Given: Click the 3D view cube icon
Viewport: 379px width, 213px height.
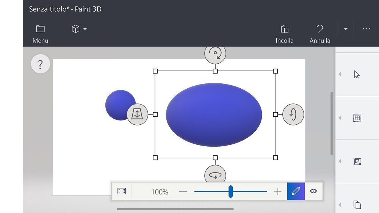Looking at the screenshot, I should (x=75, y=29).
